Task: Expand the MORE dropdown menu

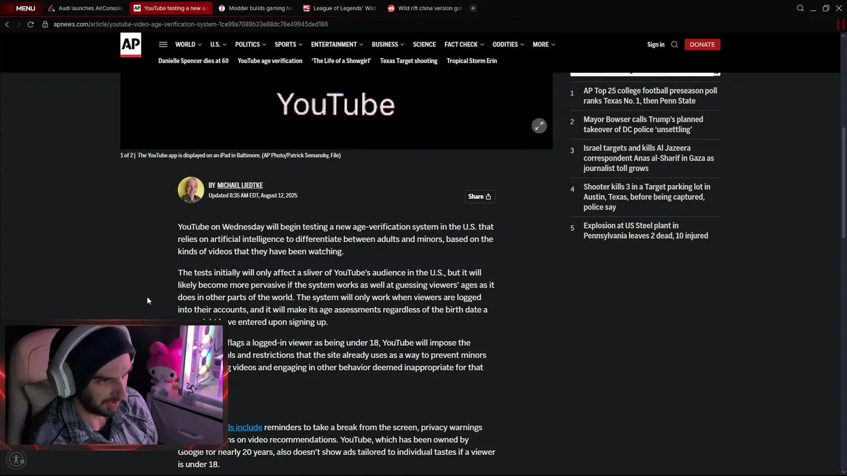Action: click(x=544, y=44)
